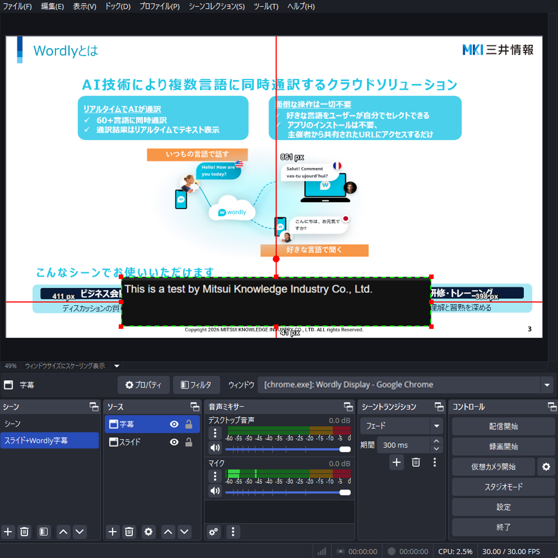Screen dimensions: 558x558
Task: Add a new source with plus icon
Action: [113, 532]
